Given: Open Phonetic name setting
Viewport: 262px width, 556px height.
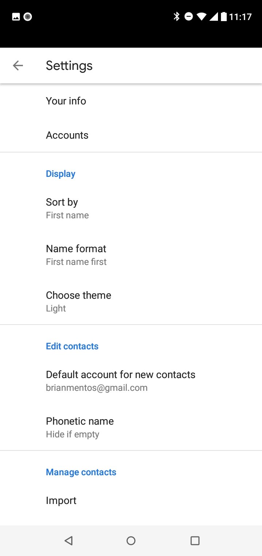Looking at the screenshot, I should tap(131, 427).
